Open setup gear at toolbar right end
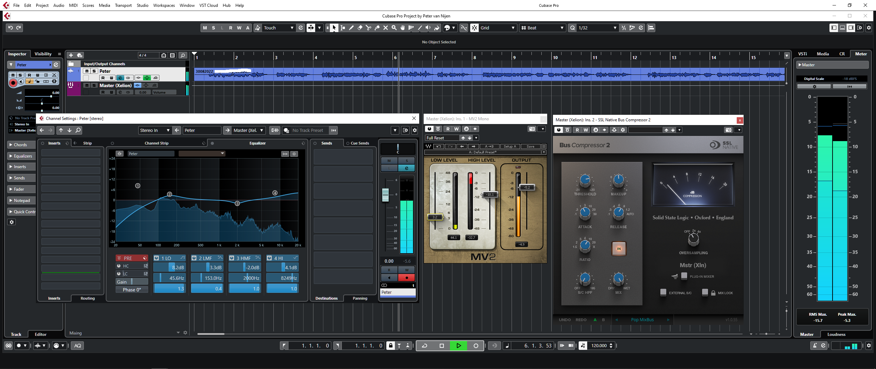Viewport: 876px width, 369px height. tap(868, 28)
